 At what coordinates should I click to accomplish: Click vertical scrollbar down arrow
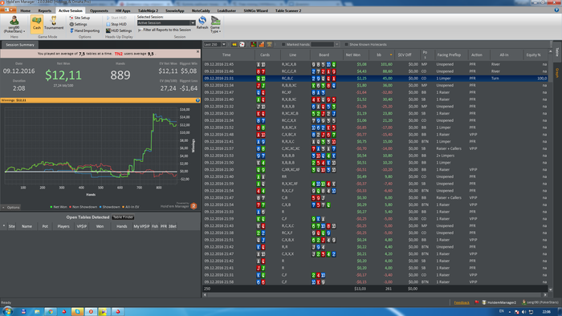pyautogui.click(x=551, y=290)
